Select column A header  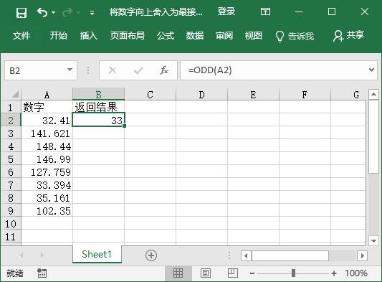pos(47,95)
